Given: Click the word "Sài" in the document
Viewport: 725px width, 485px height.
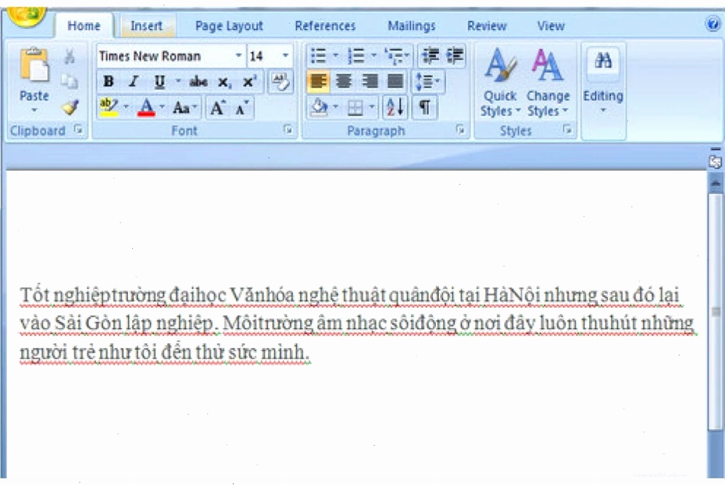Looking at the screenshot, I should [68, 323].
